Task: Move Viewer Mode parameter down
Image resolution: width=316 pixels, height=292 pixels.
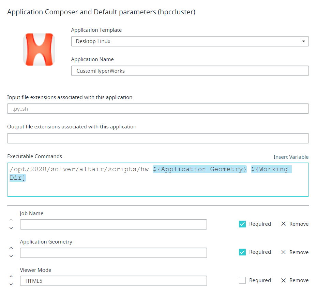Action: (x=11, y=284)
